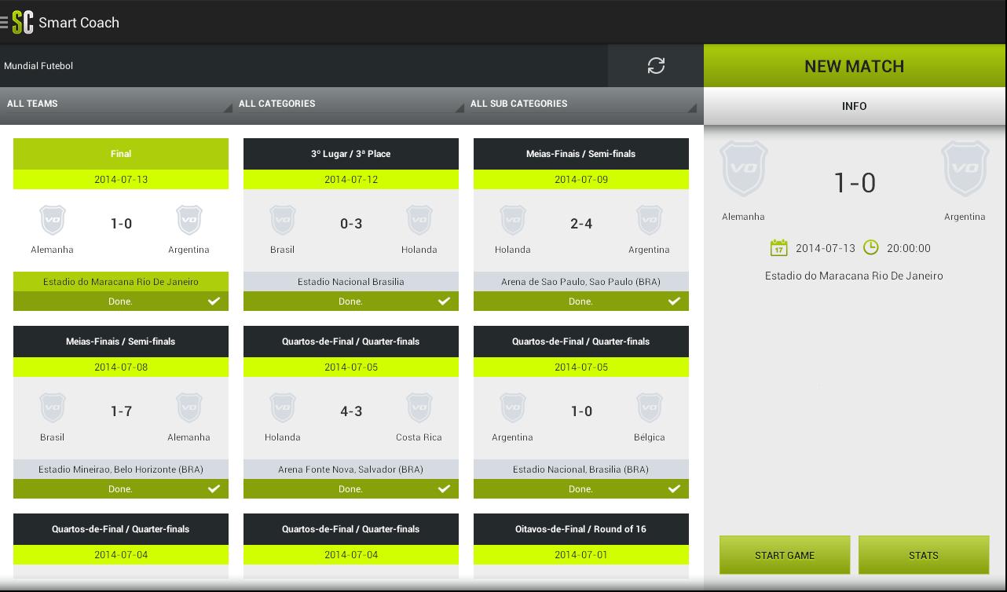Open the STATS button
This screenshot has width=1007, height=592.
[x=924, y=555]
